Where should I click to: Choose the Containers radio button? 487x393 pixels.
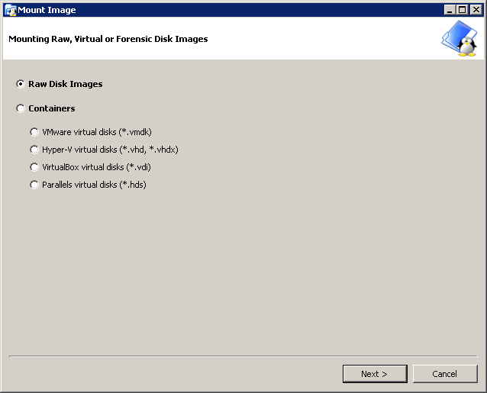[x=21, y=108]
